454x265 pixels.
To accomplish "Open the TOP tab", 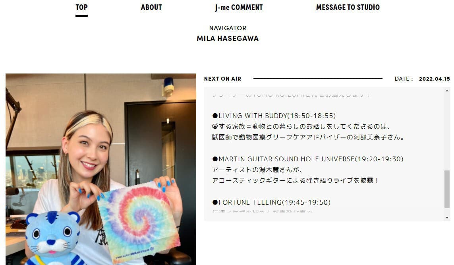I will tap(82, 7).
